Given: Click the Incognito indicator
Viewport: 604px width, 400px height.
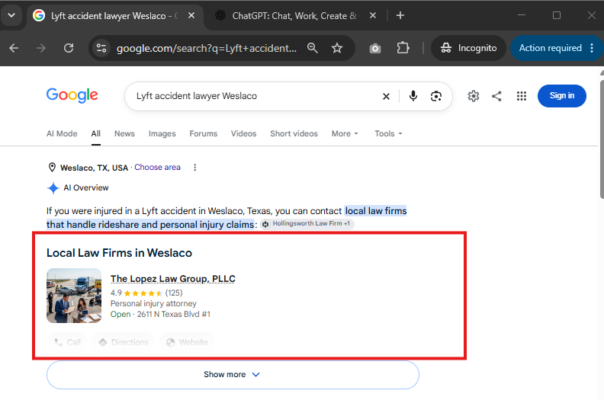Looking at the screenshot, I should click(468, 48).
